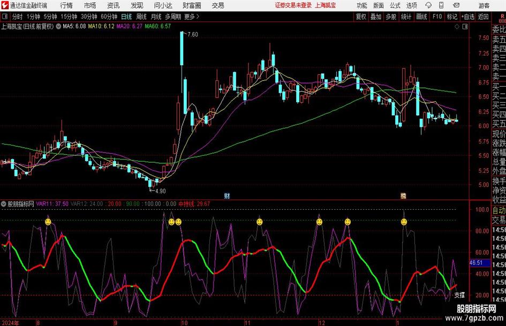Click the 返回 back button
The height and width of the screenshot is (326, 506).
point(483,17)
